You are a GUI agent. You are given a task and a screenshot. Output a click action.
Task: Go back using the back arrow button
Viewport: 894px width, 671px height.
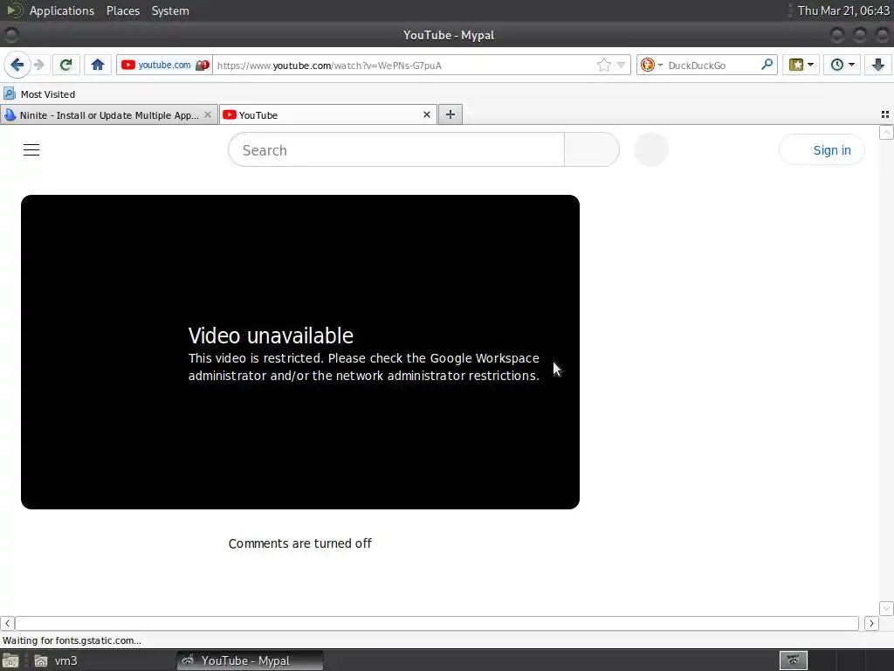17,65
